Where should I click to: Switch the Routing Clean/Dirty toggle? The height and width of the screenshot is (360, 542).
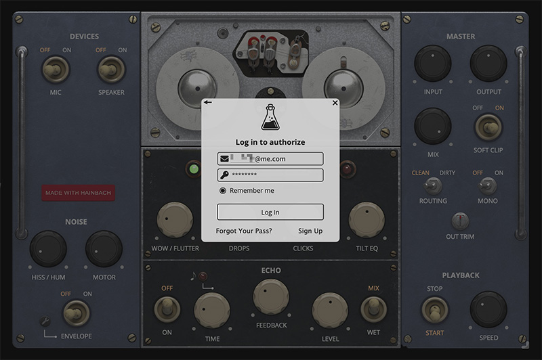coord(428,185)
